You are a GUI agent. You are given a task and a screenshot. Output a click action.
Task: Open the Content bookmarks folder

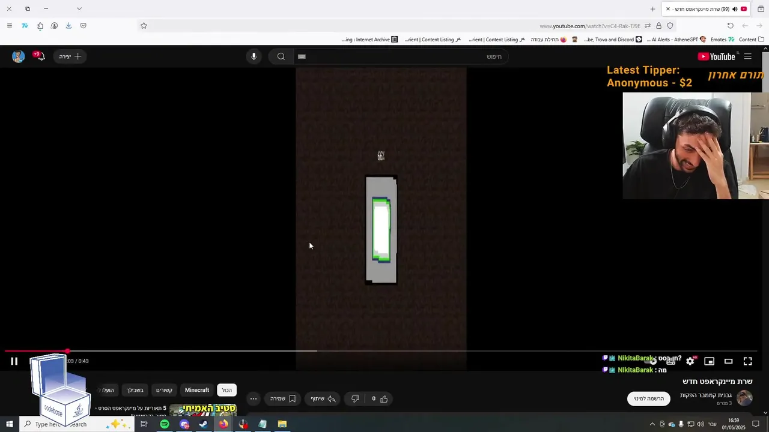coord(752,40)
